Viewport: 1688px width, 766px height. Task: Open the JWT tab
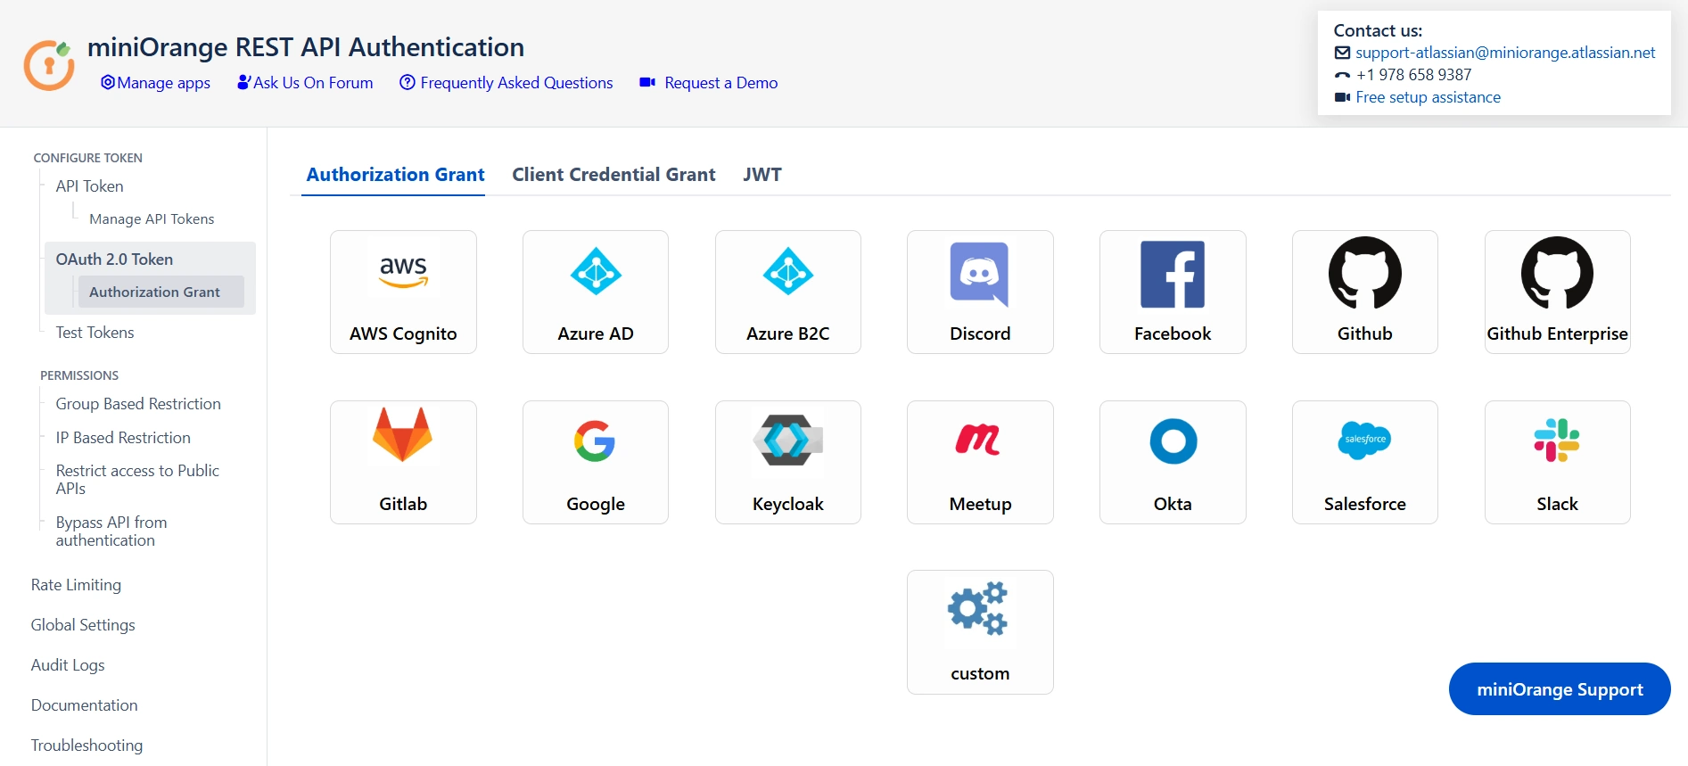(762, 175)
